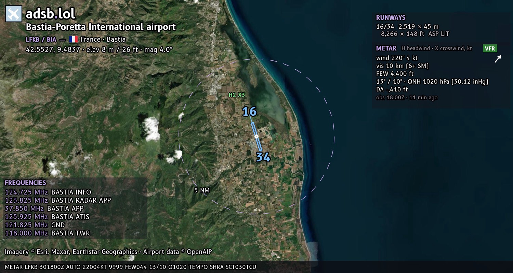Click the airport center point marker

point(256,136)
